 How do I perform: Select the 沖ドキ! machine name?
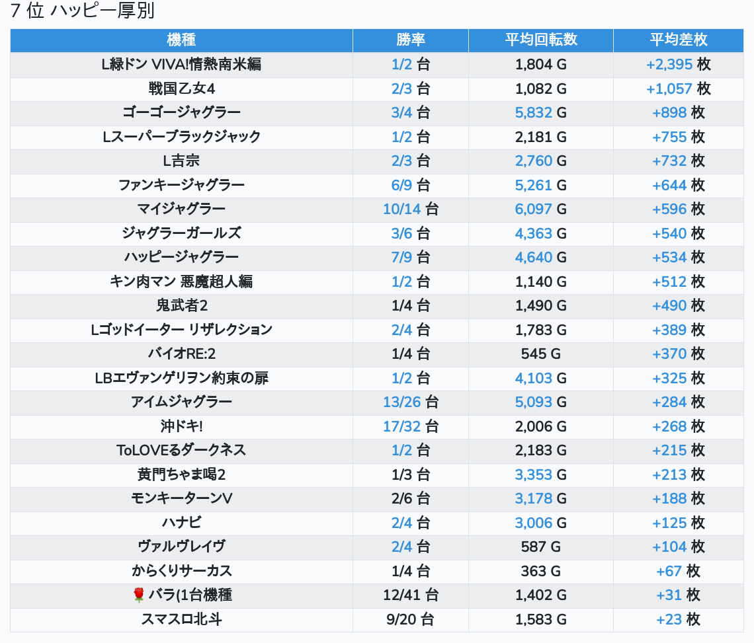point(181,427)
